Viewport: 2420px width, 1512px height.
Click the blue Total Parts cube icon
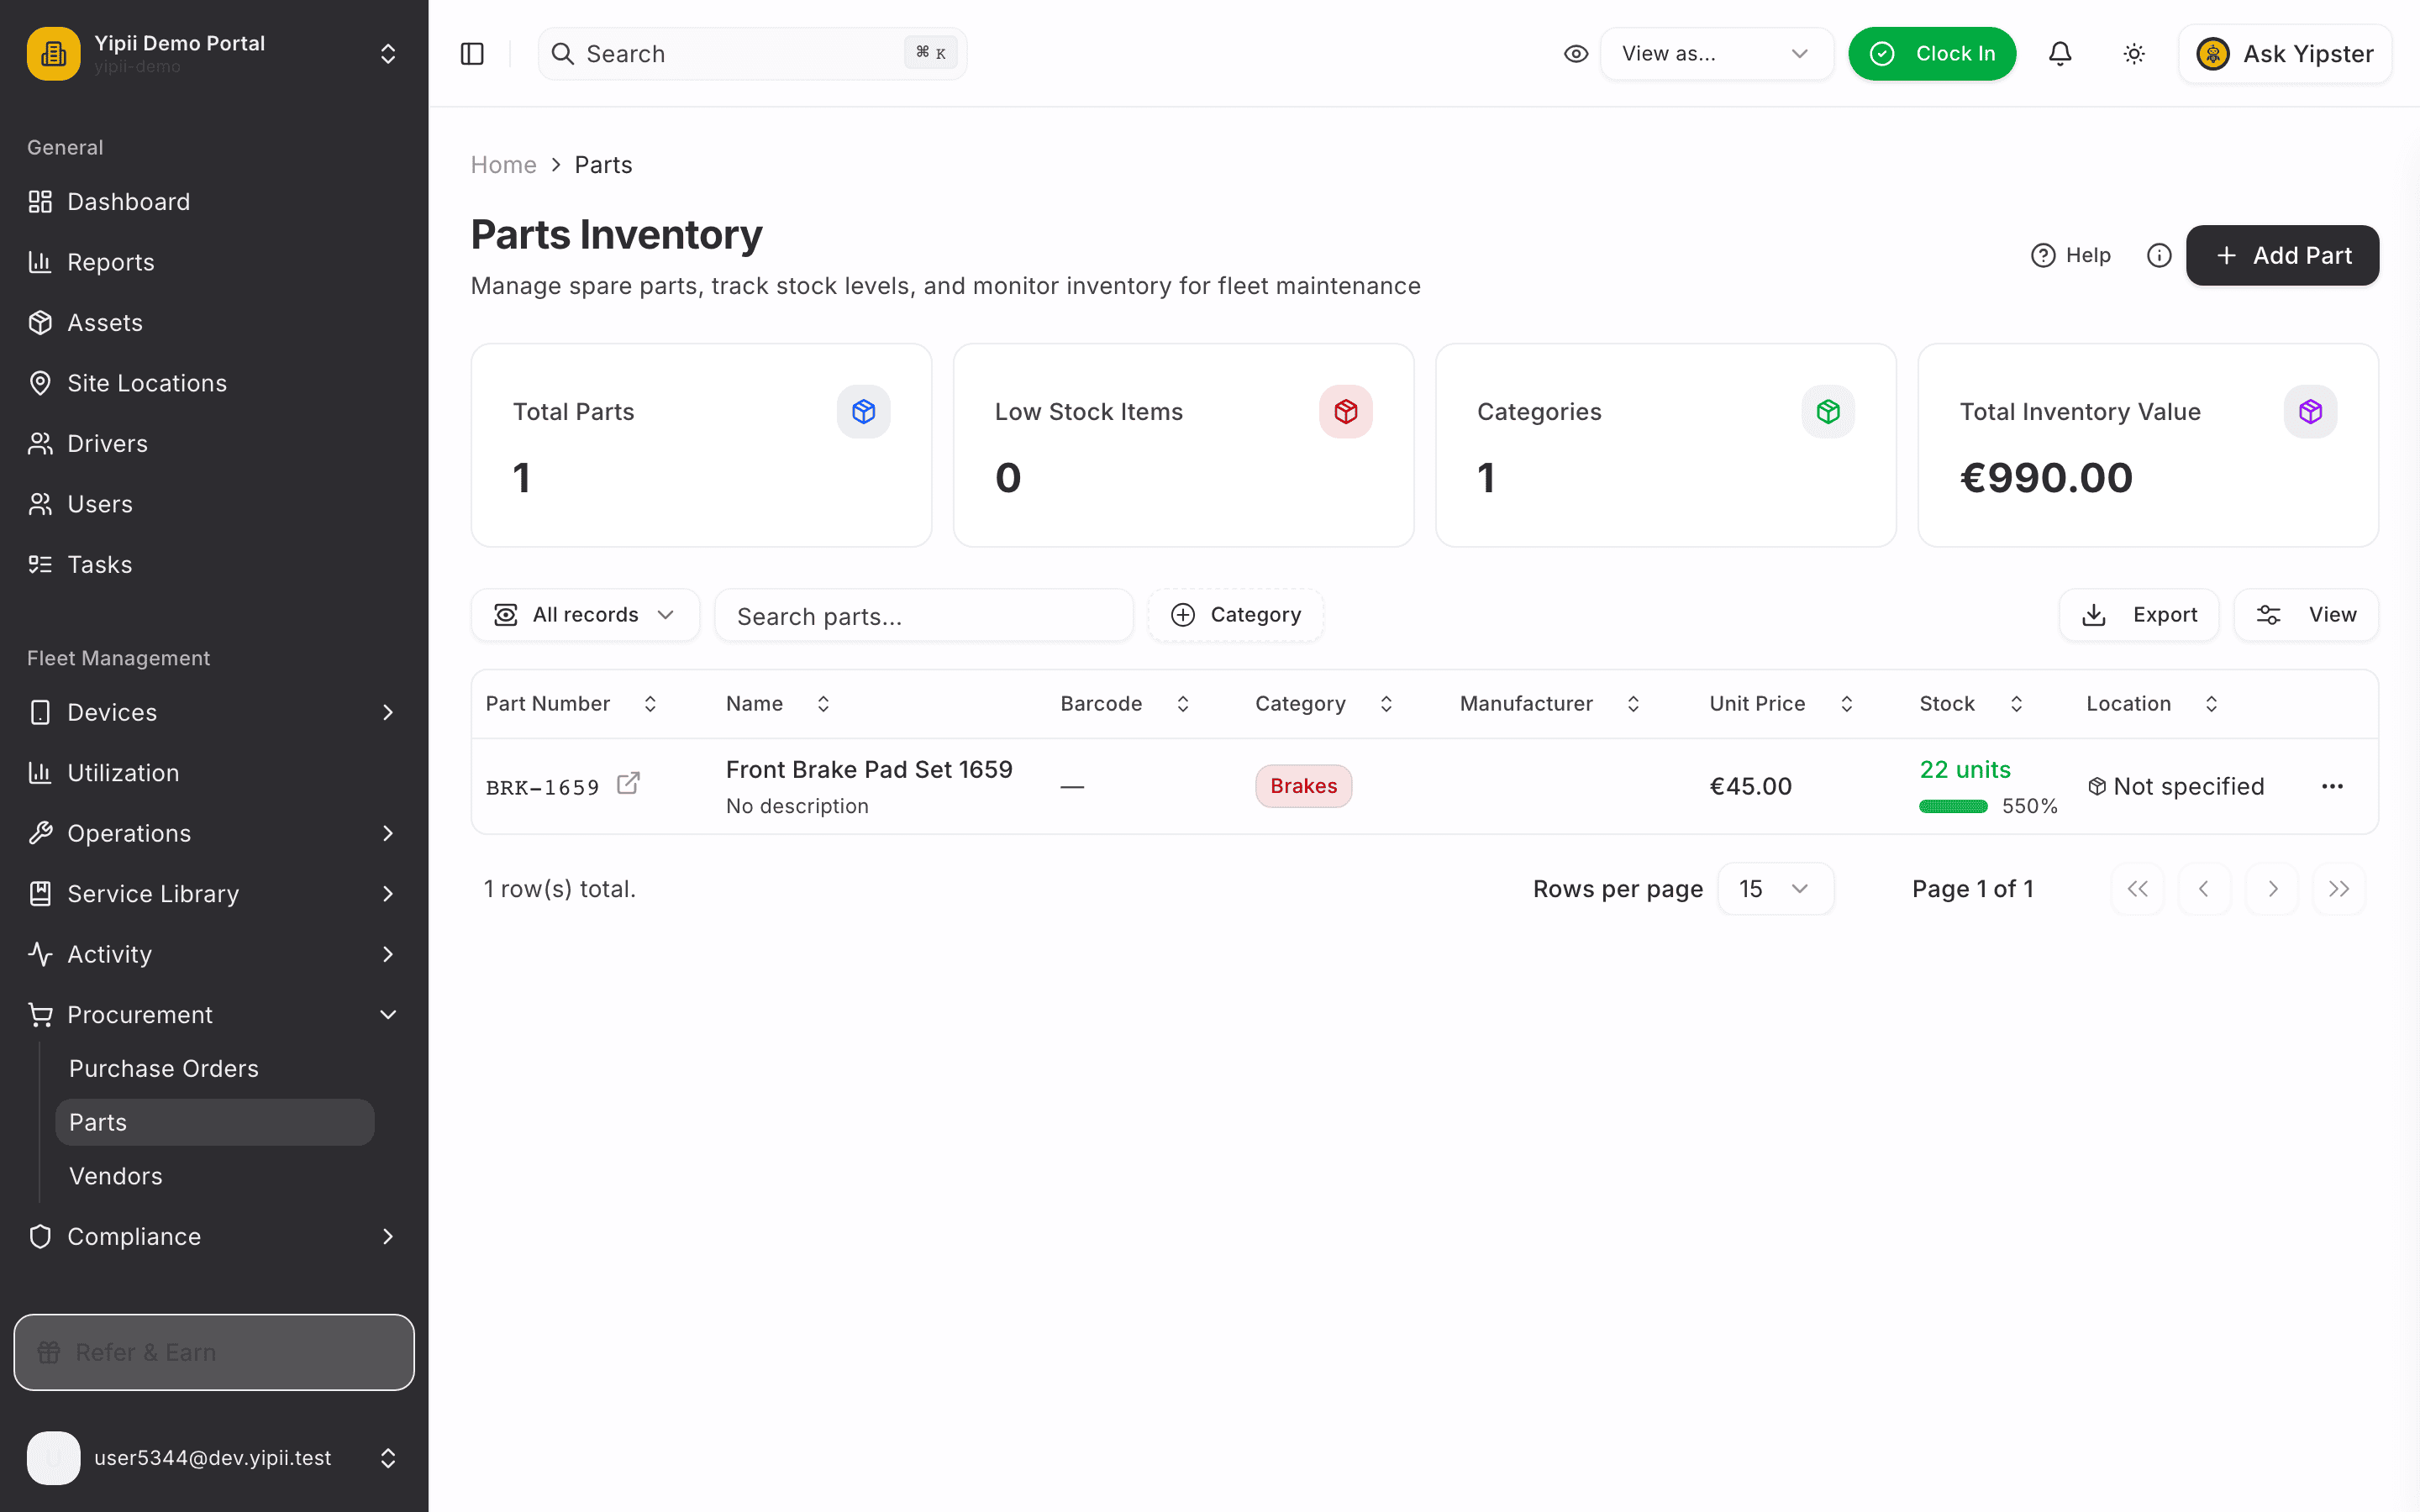click(x=864, y=411)
